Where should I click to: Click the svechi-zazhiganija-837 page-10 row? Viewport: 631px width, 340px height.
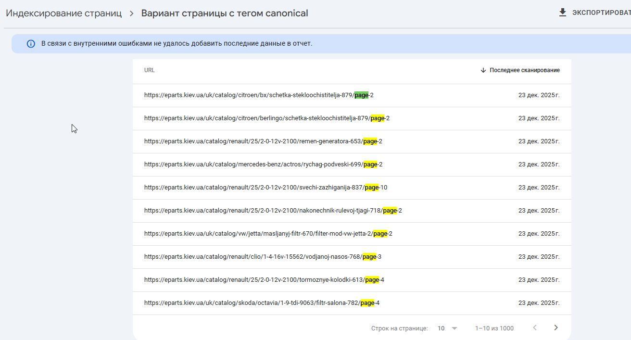[265, 188]
